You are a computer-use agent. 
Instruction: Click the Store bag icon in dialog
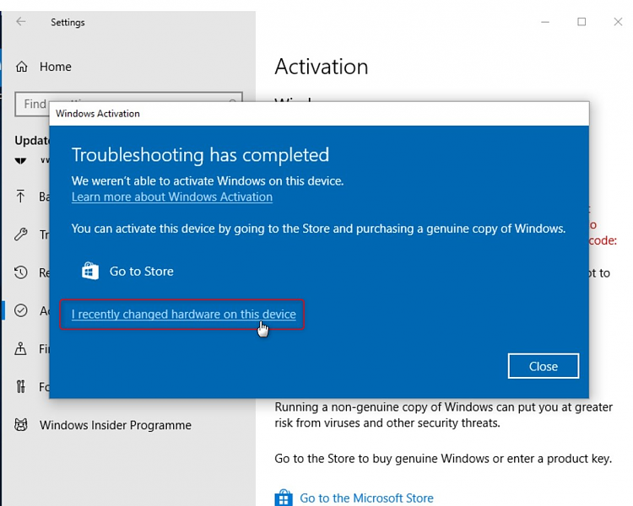click(90, 271)
